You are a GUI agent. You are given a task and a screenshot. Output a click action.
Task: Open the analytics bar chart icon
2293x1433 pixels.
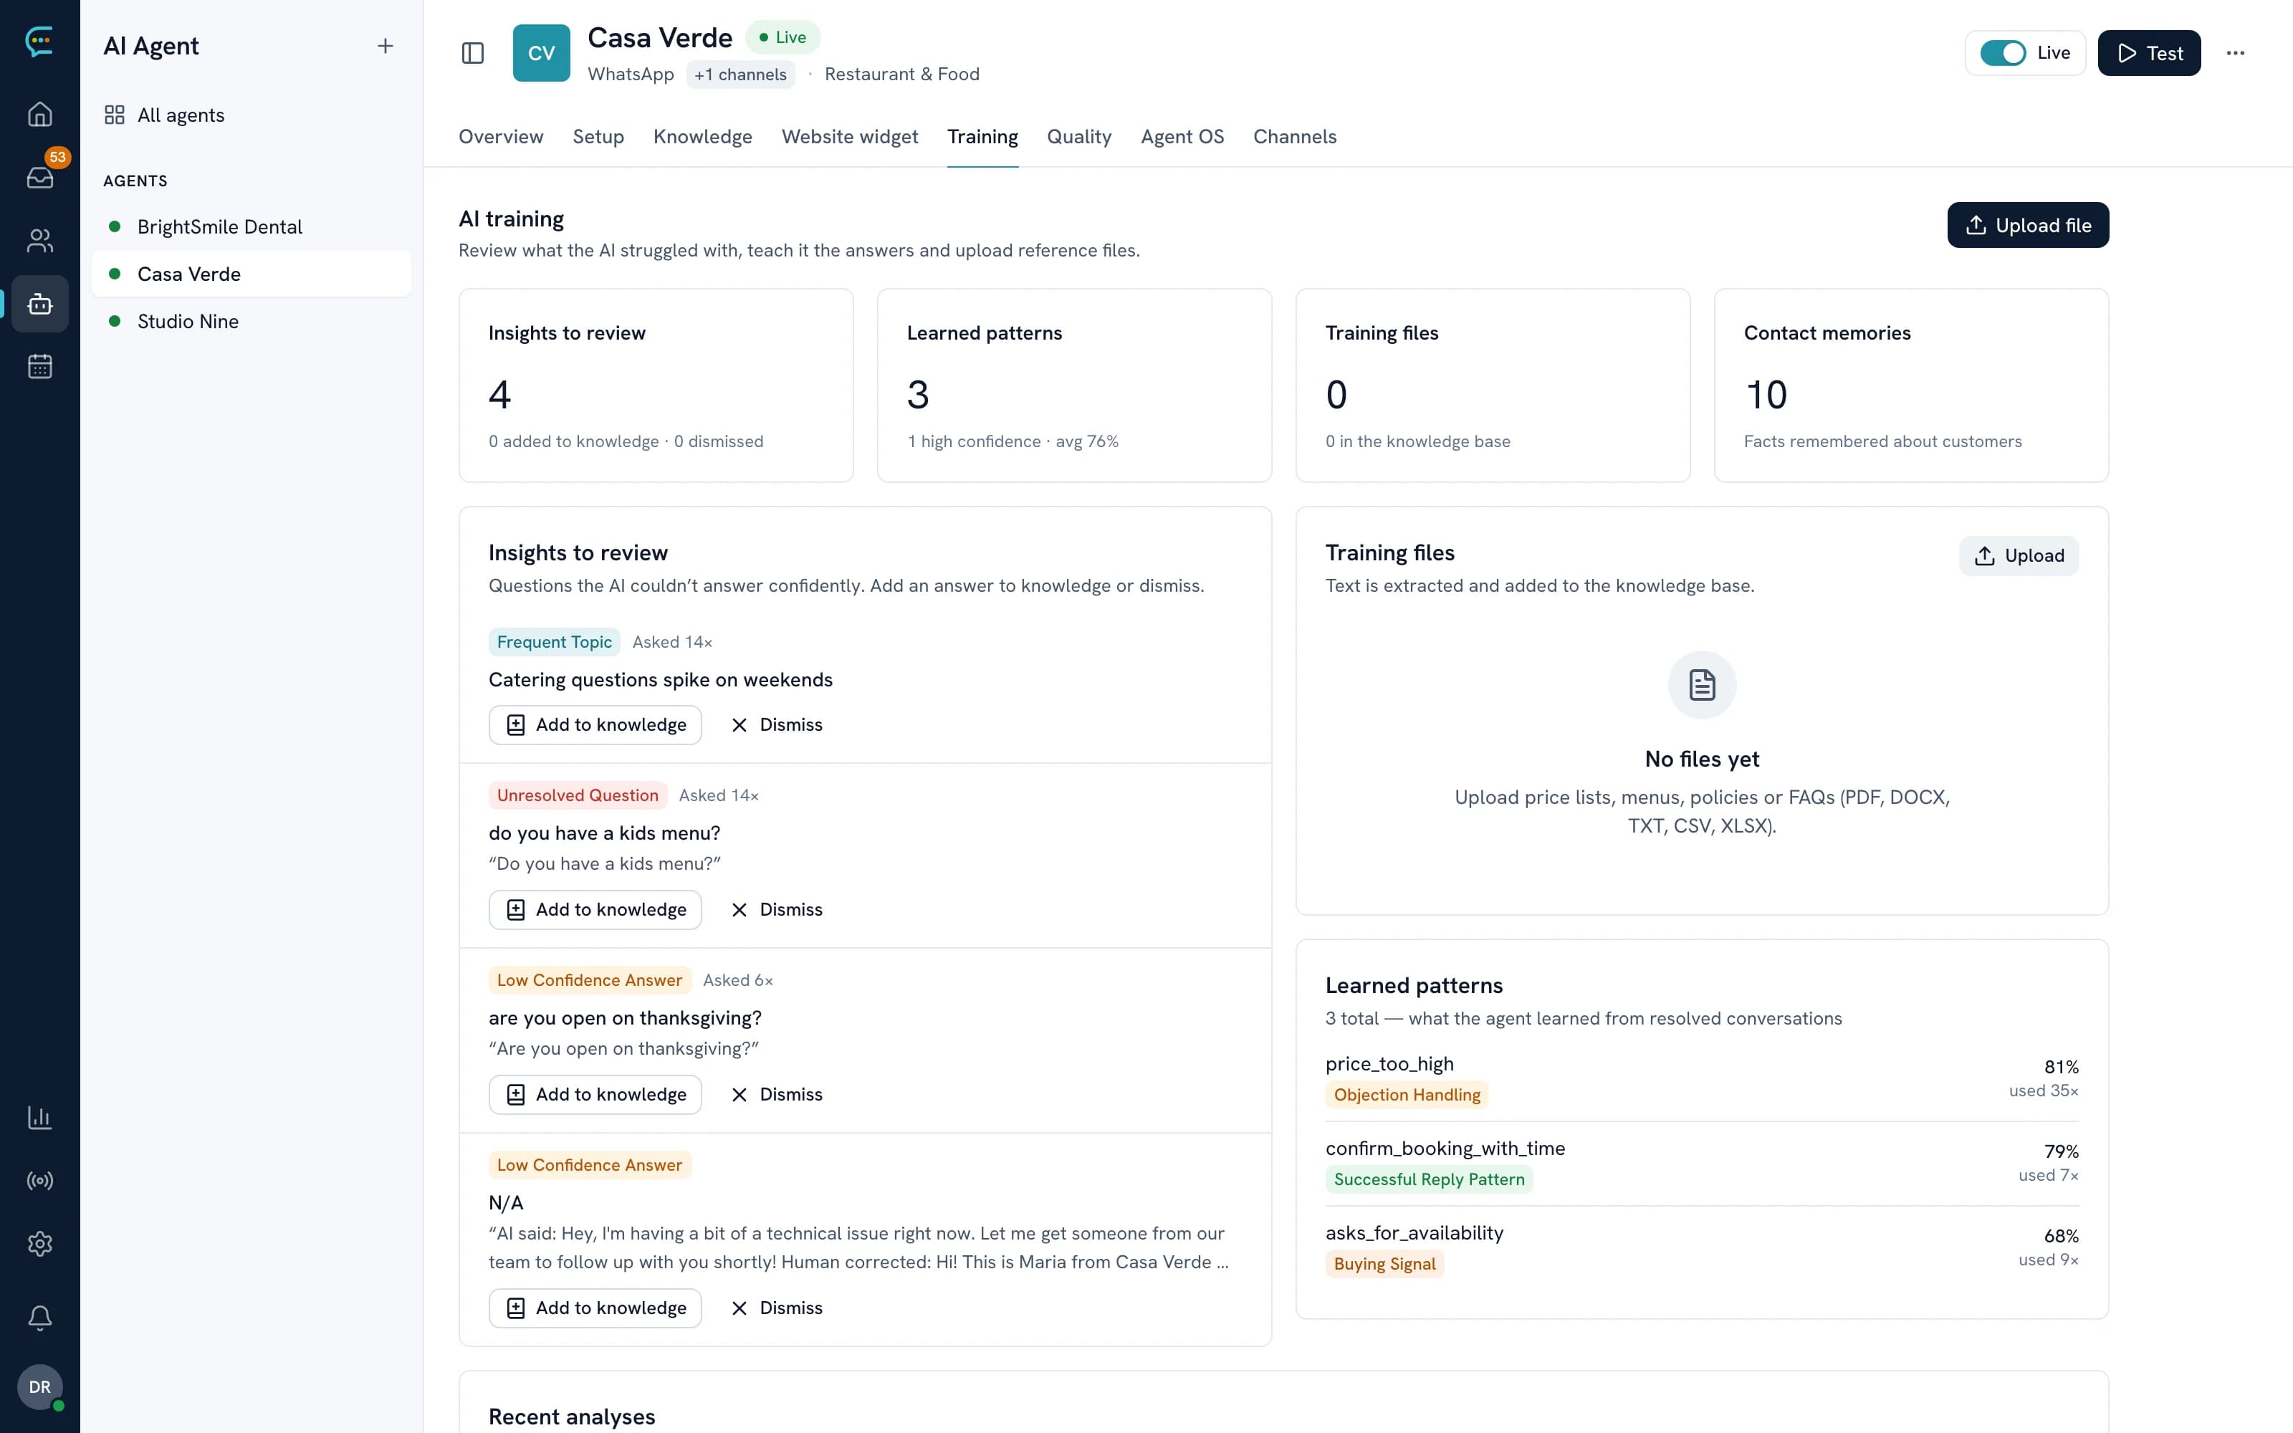coord(40,1118)
